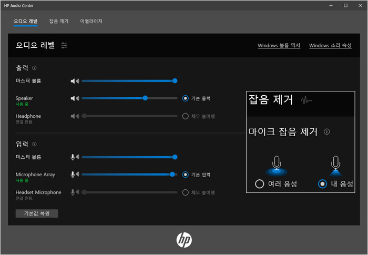Click the HP Audio Center window title
The height and width of the screenshot is (255, 368).
[19, 5]
